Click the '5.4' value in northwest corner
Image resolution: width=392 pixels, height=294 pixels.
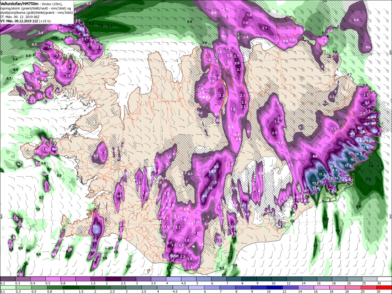[x=82, y=29]
